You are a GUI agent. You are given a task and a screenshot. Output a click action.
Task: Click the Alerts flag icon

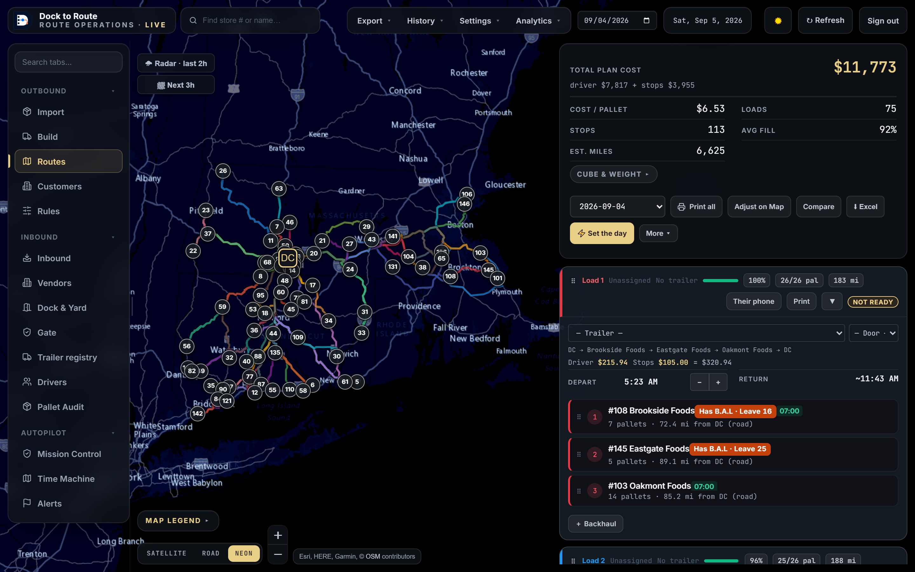coord(27,503)
